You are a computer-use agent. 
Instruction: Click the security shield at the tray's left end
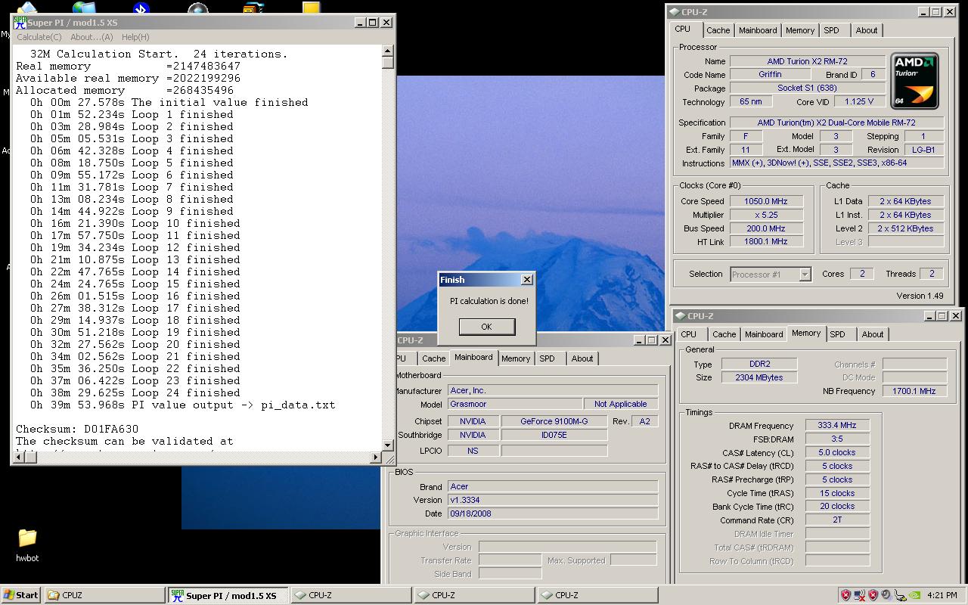[x=846, y=595]
